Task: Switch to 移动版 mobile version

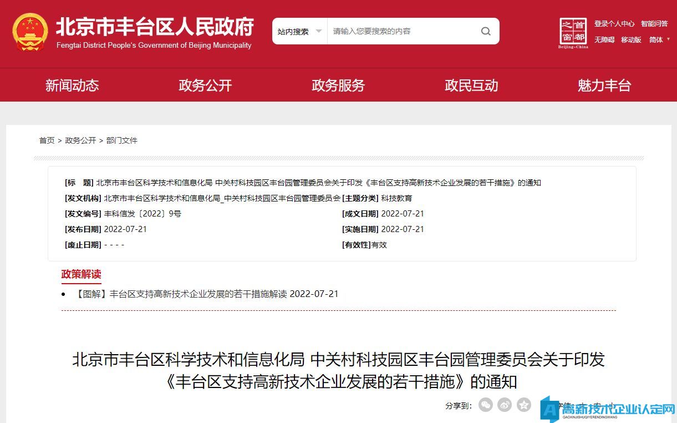Action: [631, 40]
